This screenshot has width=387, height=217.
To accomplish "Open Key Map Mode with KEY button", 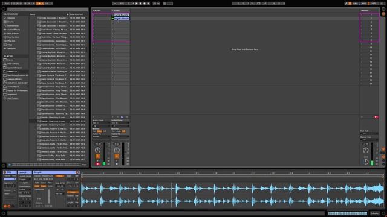I will click(356, 4).
